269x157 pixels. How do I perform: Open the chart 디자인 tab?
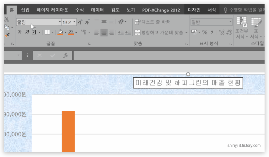[x=194, y=10]
